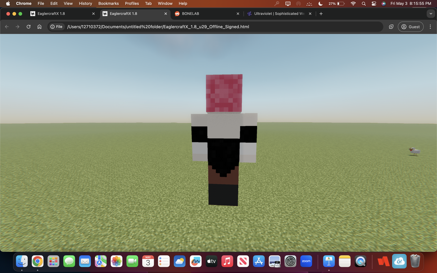Open the Music app in the Dock
The height and width of the screenshot is (273, 437).
[x=227, y=261]
